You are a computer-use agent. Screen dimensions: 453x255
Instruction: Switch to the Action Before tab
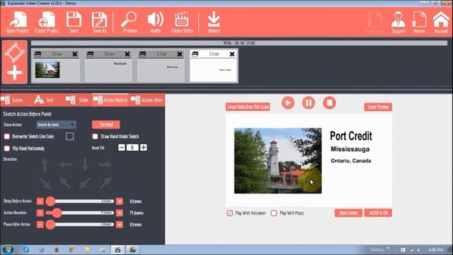(110, 100)
